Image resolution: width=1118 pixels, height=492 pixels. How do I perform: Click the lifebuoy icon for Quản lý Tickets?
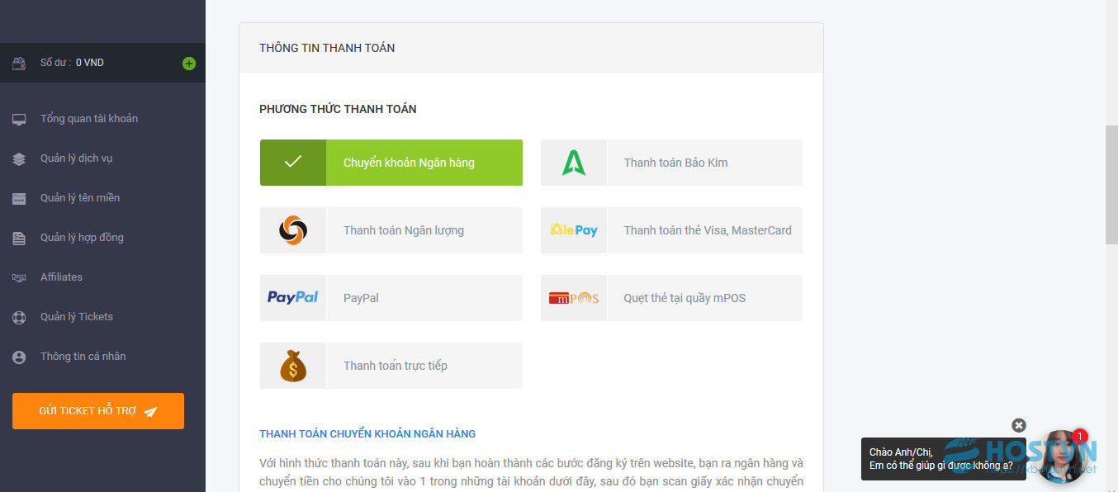point(19,317)
